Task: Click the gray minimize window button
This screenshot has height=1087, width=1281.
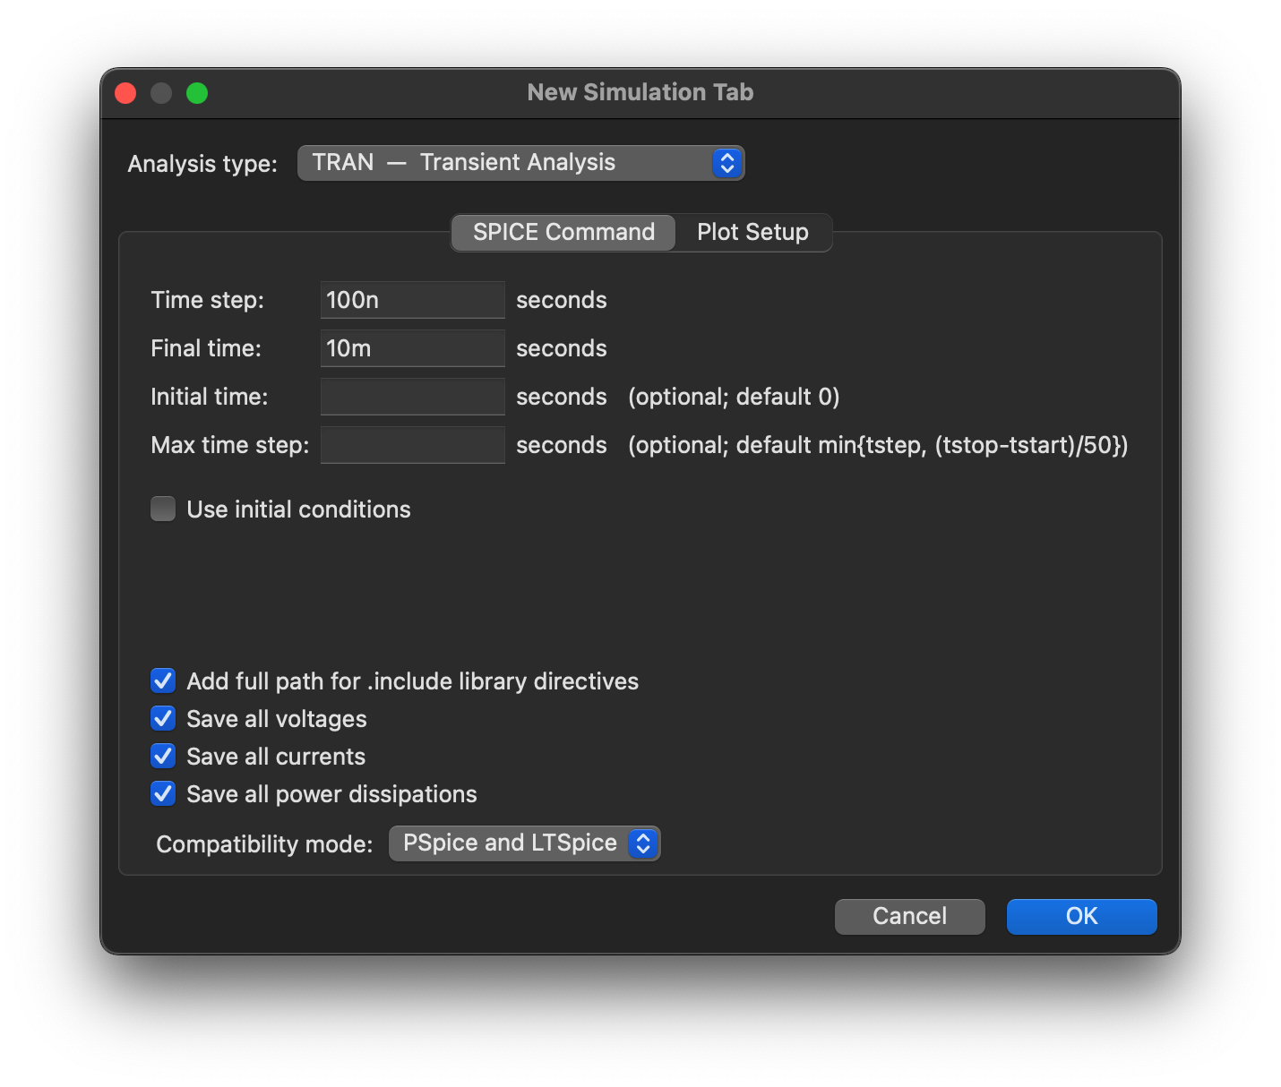Action: pos(161,93)
